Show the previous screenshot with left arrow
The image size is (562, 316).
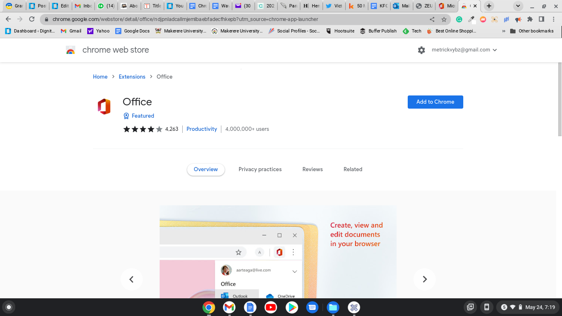[x=132, y=279]
